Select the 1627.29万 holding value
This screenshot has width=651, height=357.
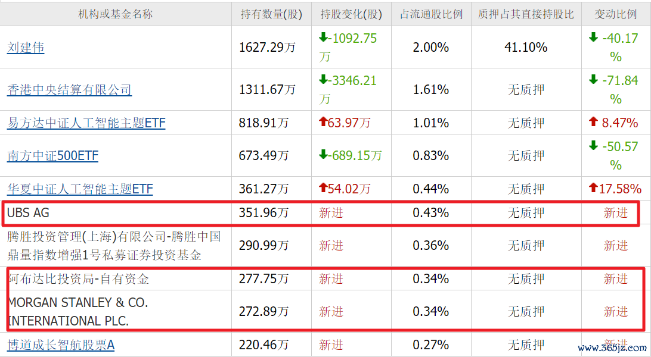[x=267, y=48]
